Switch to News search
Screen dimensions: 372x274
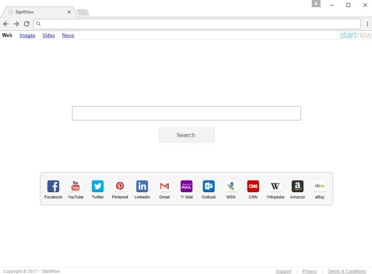pyautogui.click(x=68, y=35)
